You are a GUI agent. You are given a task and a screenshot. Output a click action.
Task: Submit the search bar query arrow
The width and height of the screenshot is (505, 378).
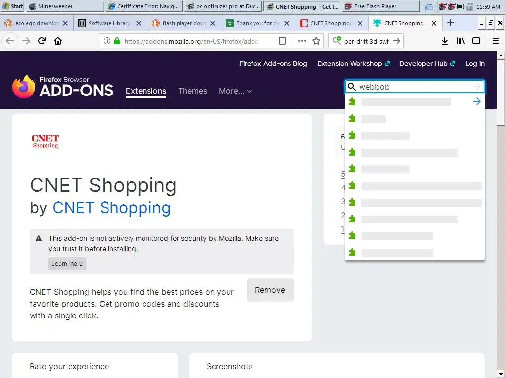397,41
